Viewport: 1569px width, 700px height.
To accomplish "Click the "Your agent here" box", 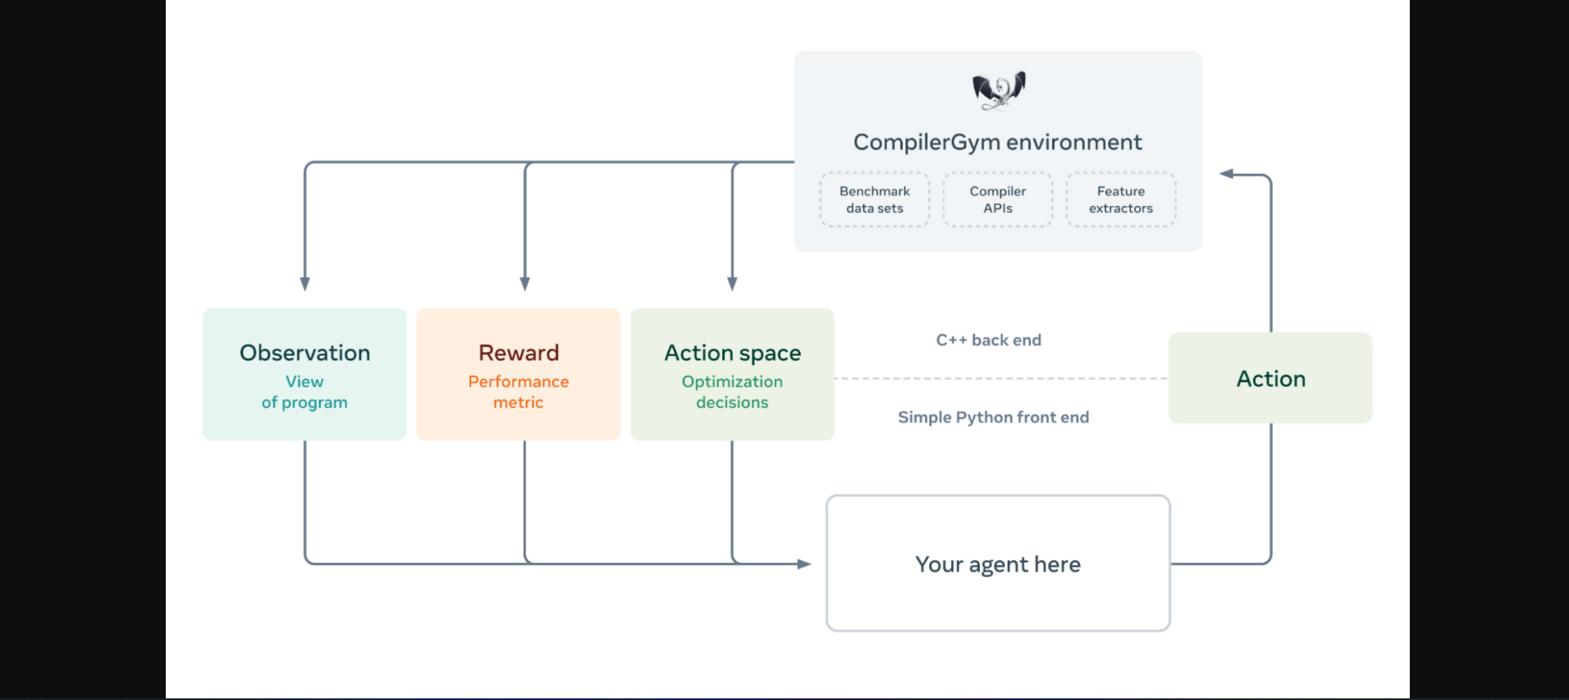I will (x=999, y=564).
